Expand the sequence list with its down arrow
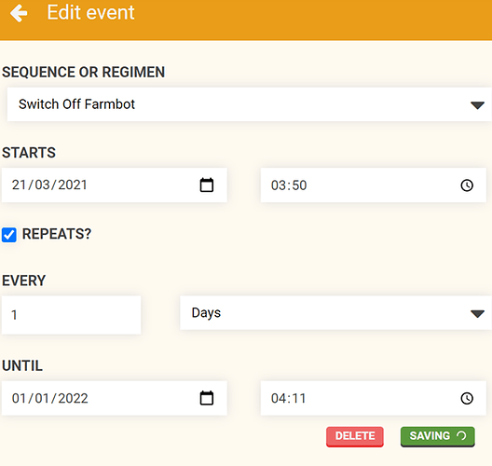The image size is (492, 466). pos(478,105)
